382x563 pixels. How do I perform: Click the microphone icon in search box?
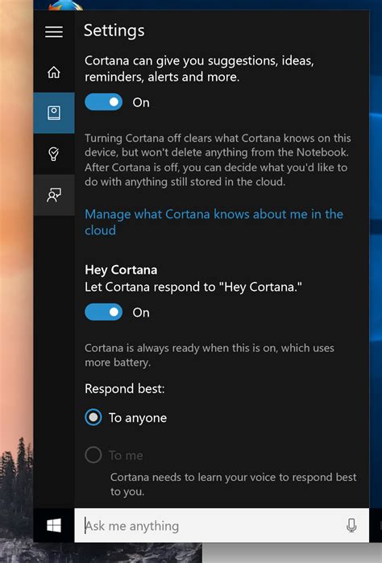pyautogui.click(x=351, y=525)
